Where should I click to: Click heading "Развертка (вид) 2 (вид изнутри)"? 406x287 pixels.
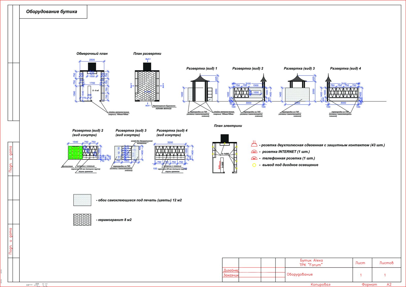pyautogui.click(x=88, y=133)
